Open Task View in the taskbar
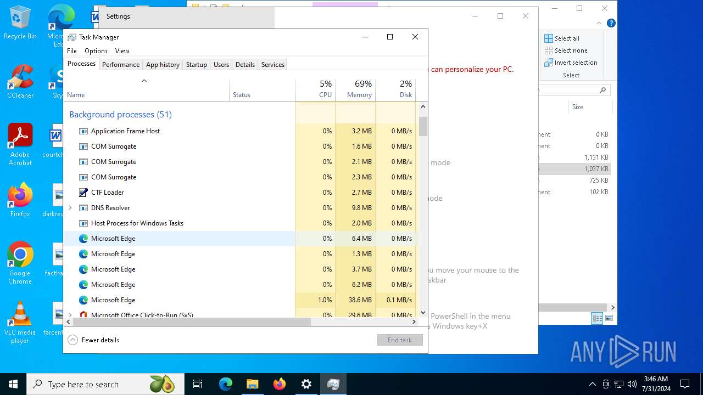 point(198,384)
